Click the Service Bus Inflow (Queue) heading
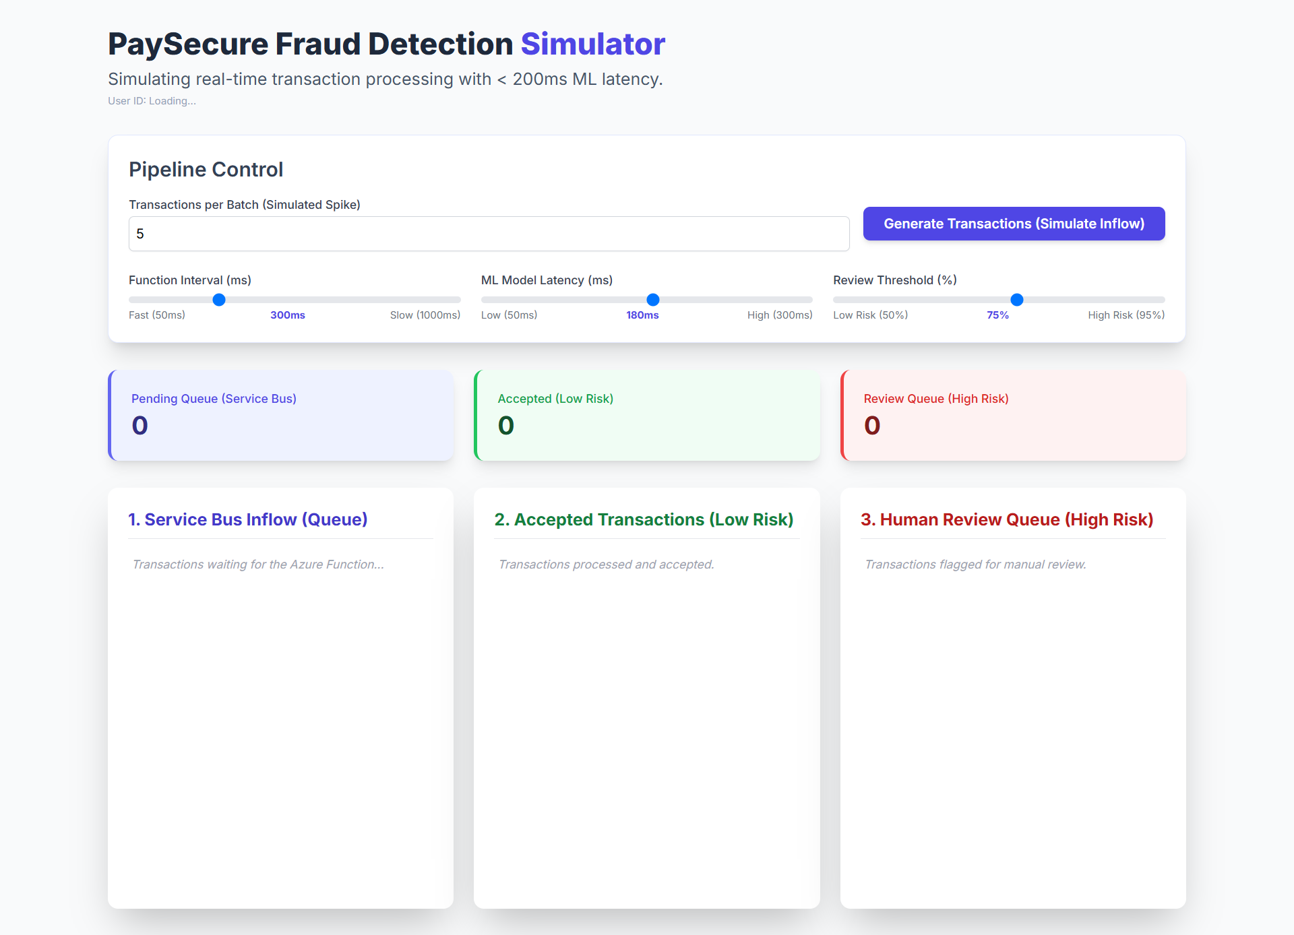 tap(248, 519)
